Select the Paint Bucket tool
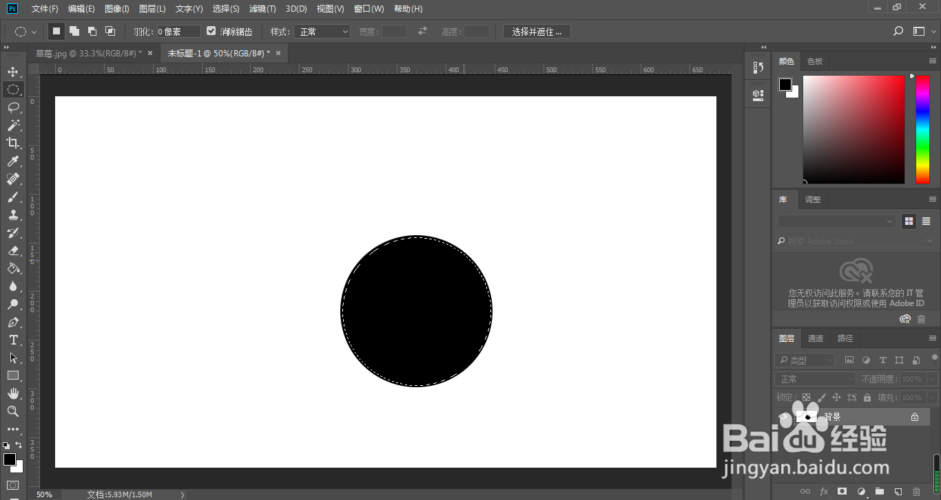The image size is (941, 500). point(12,268)
